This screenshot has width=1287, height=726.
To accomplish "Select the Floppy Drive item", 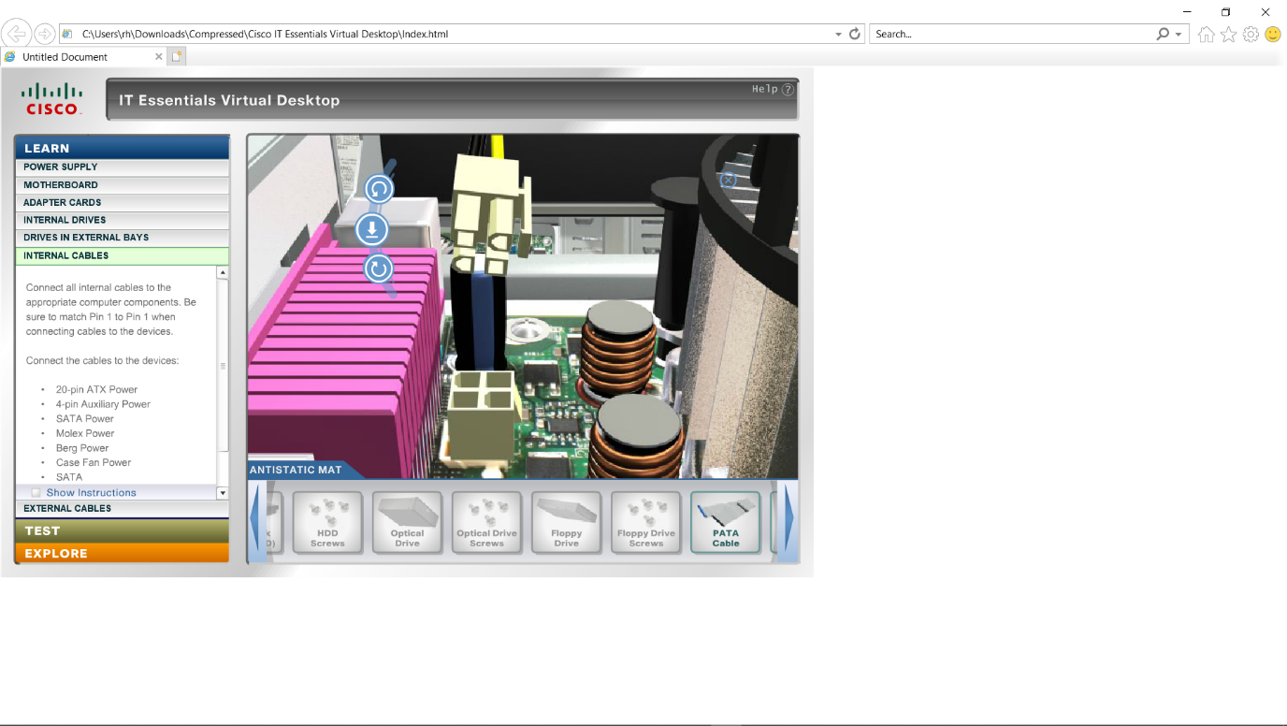I will [566, 522].
